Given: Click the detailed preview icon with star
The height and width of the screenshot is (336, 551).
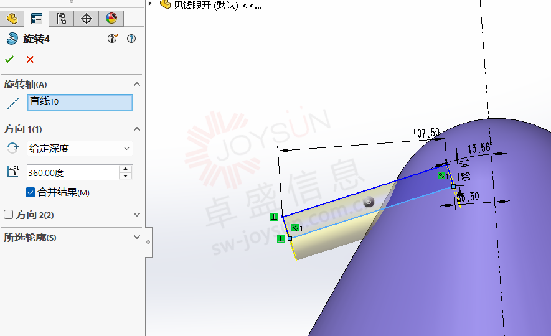Looking at the screenshot, I should point(113,39).
